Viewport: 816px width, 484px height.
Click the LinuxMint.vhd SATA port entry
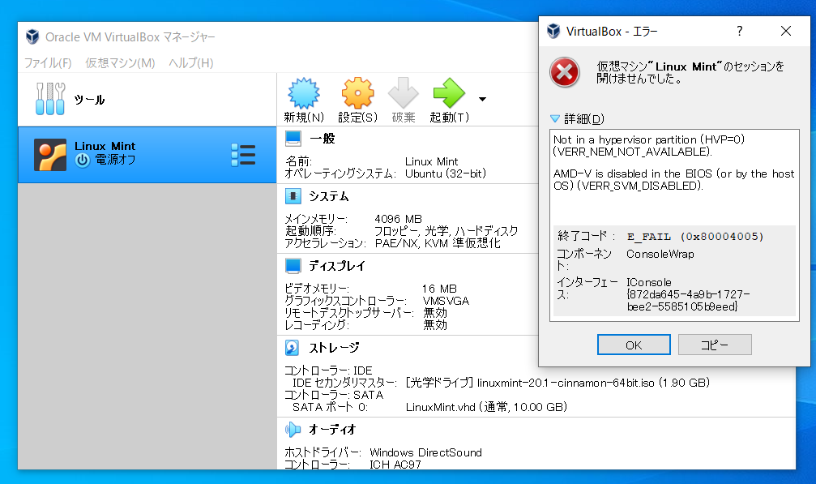[486, 407]
